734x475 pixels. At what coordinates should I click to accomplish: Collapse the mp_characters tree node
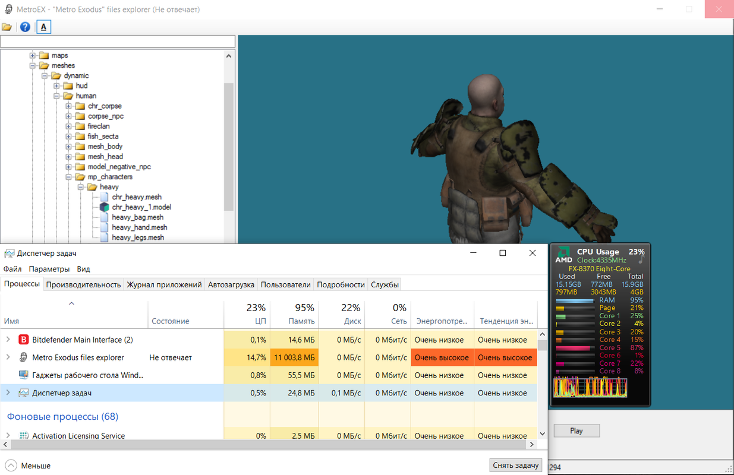click(68, 177)
